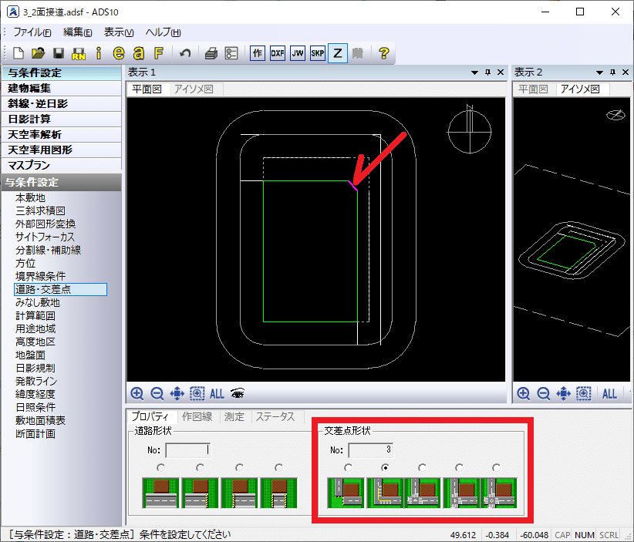Select 境界線条件 in the settings list
Screen dimensions: 634x542
(x=40, y=276)
